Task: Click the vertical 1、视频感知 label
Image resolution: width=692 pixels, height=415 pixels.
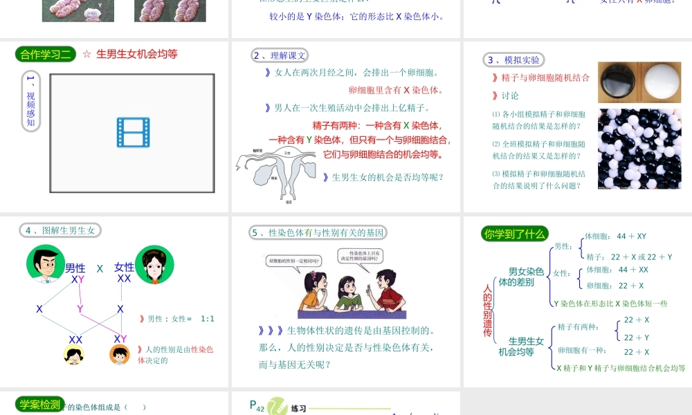Action: [x=31, y=102]
